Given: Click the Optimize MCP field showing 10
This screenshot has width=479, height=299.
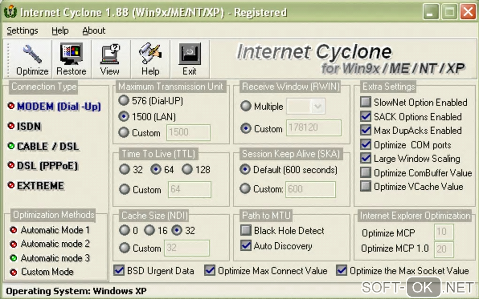Looking at the screenshot, I should pos(444,232).
